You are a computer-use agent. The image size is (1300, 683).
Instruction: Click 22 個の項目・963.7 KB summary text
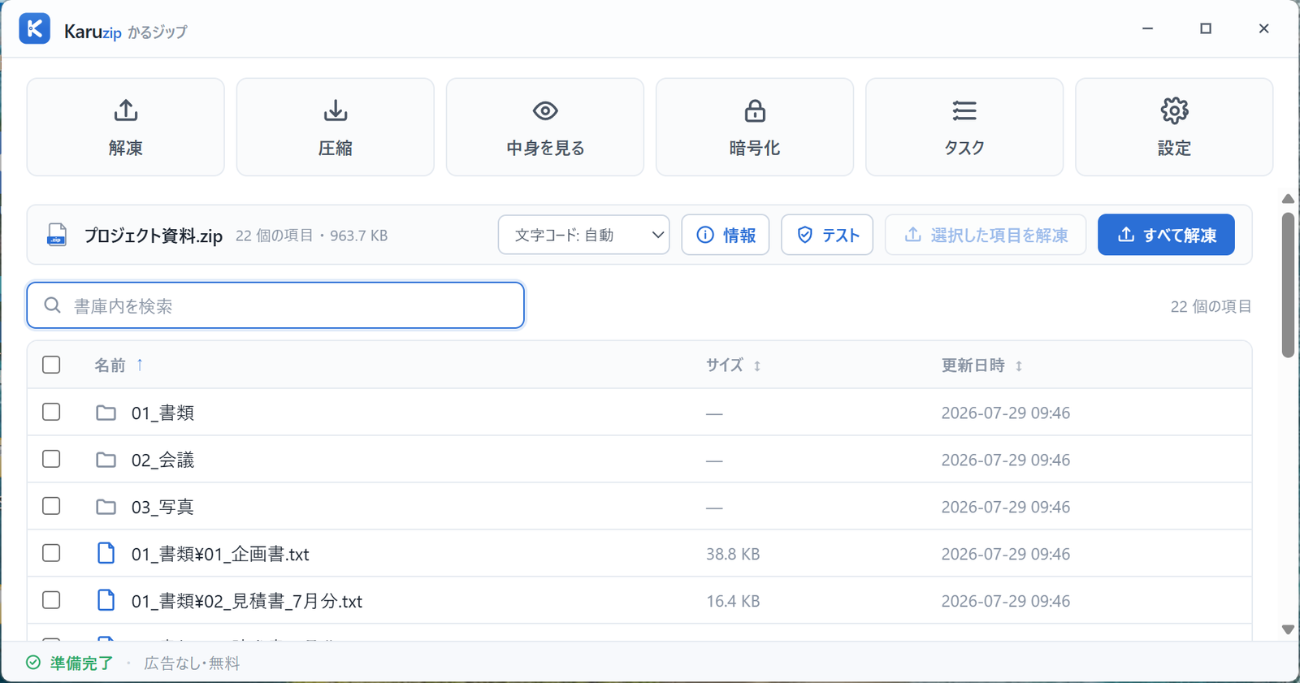(312, 236)
